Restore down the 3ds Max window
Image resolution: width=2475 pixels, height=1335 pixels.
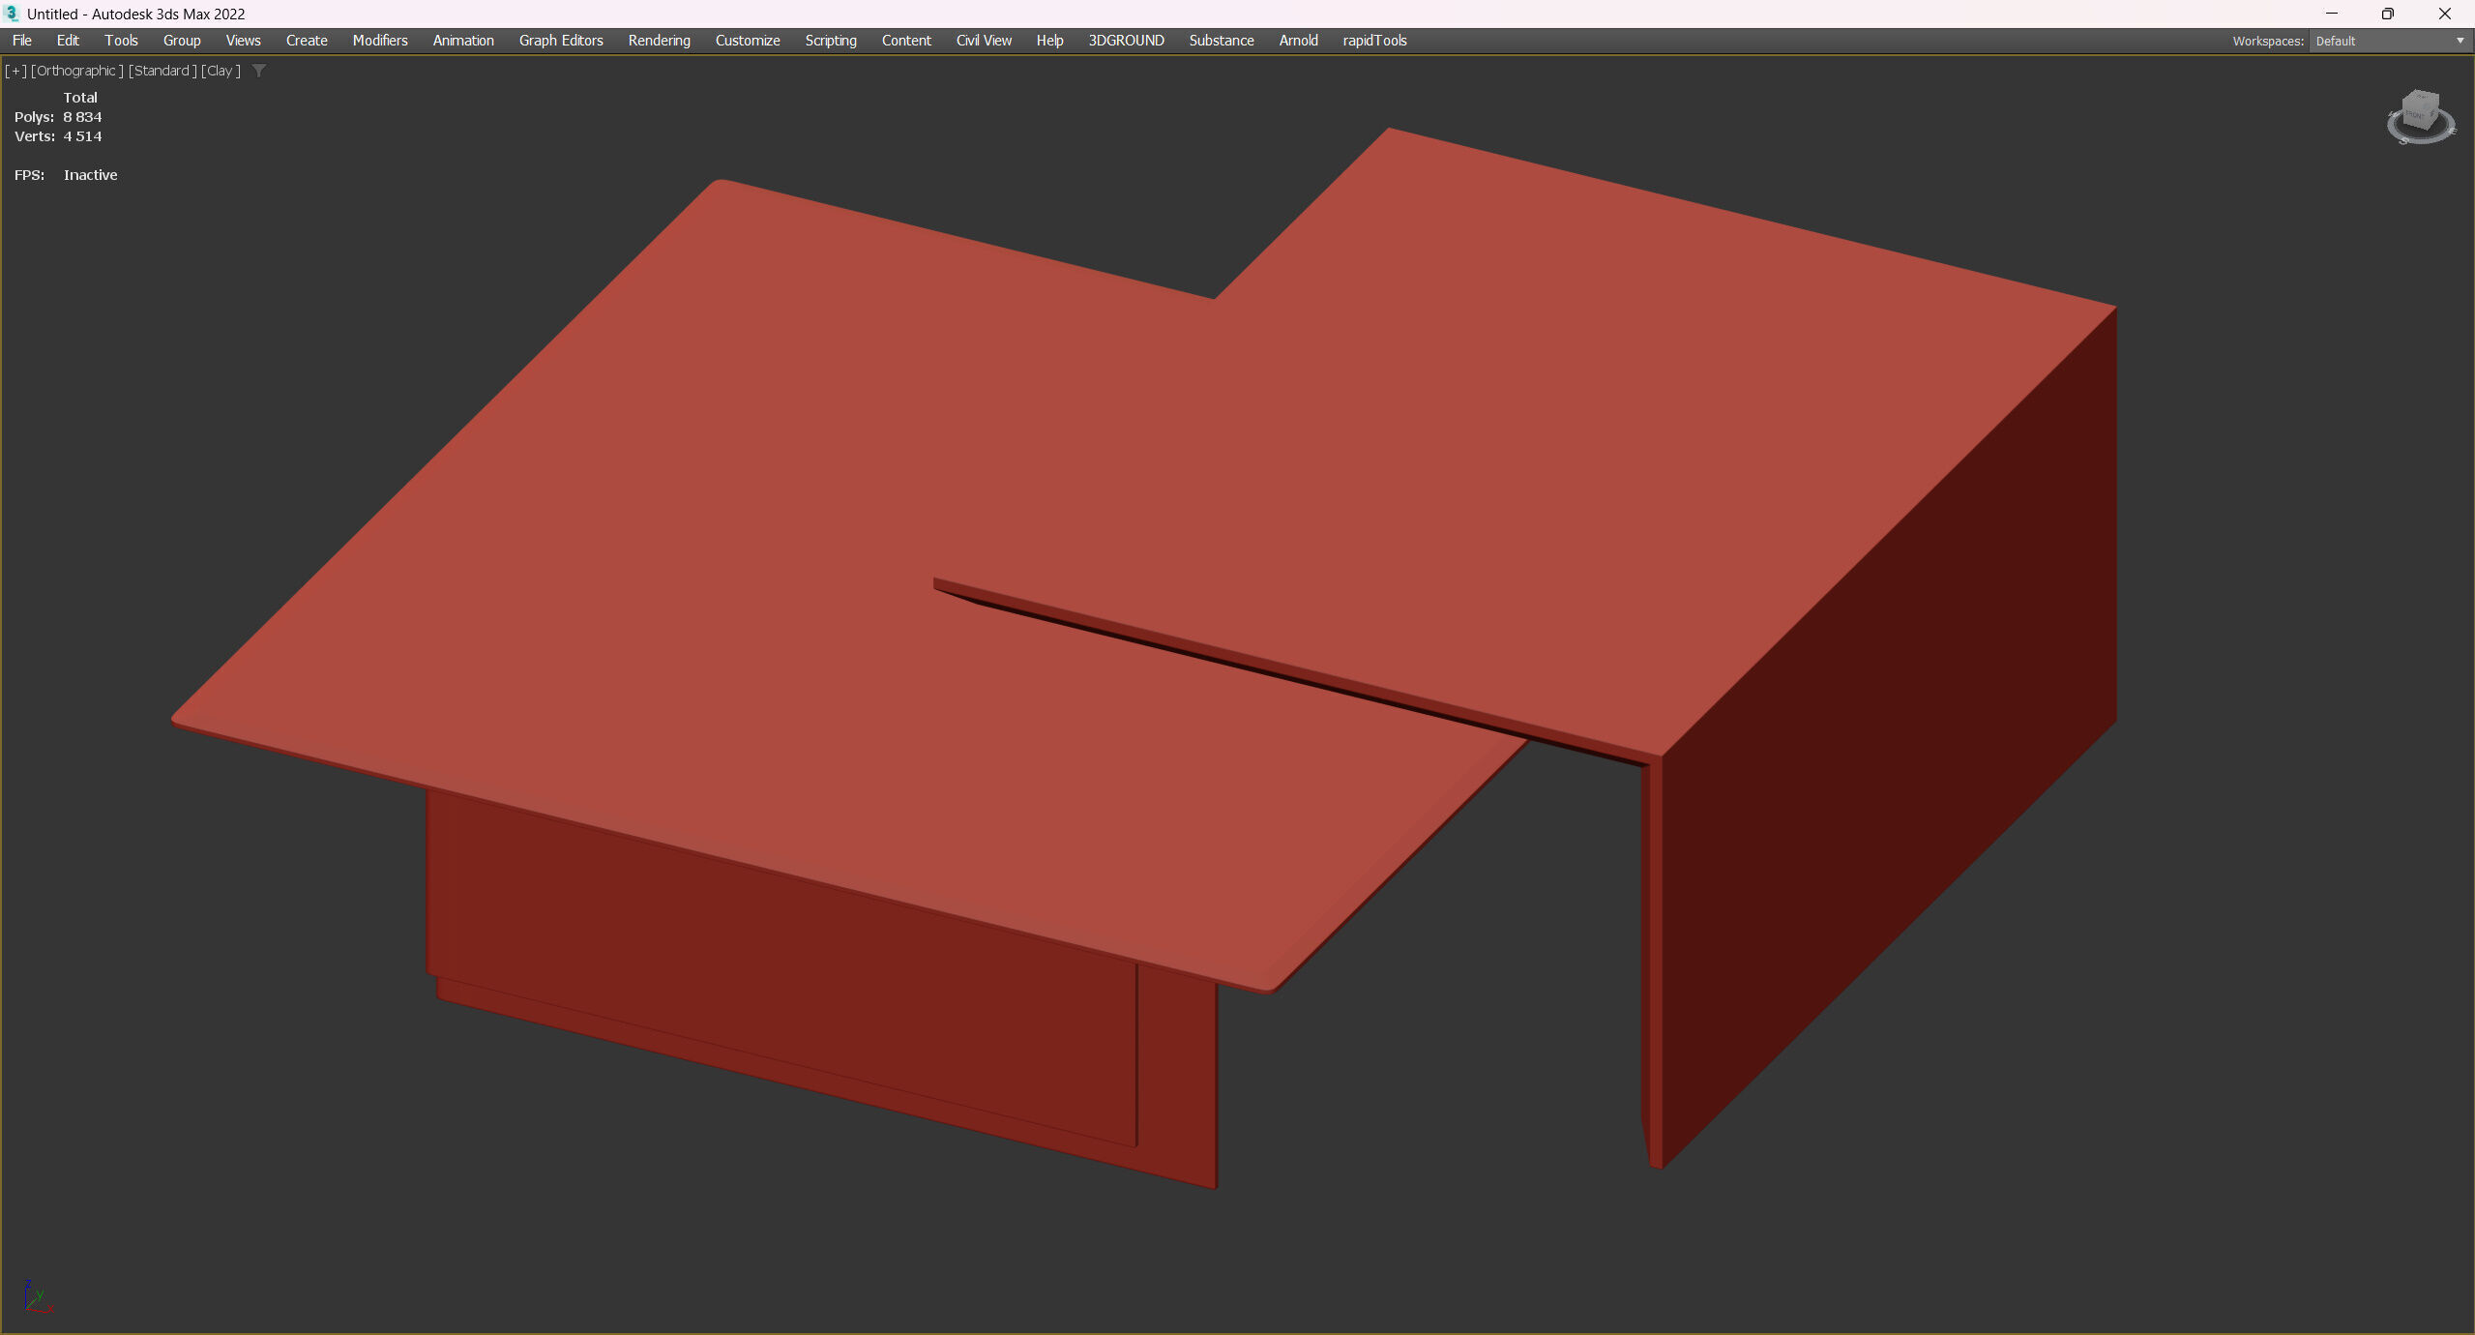coord(2388,14)
